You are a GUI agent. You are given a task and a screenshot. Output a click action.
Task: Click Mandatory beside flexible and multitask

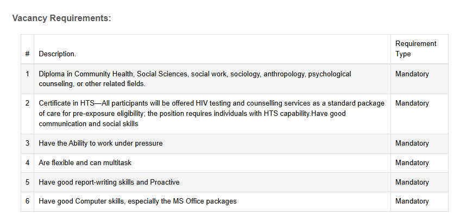tap(412, 163)
